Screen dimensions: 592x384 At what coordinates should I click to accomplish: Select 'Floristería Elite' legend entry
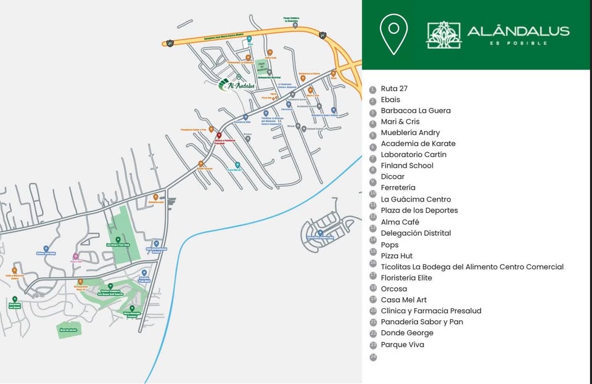406,277
